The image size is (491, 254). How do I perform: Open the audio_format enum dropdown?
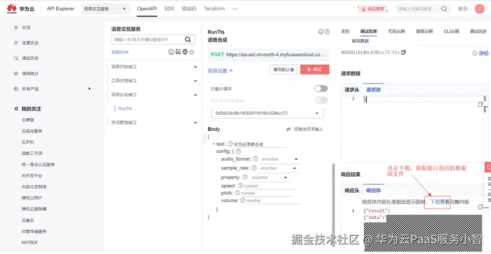(x=280, y=159)
